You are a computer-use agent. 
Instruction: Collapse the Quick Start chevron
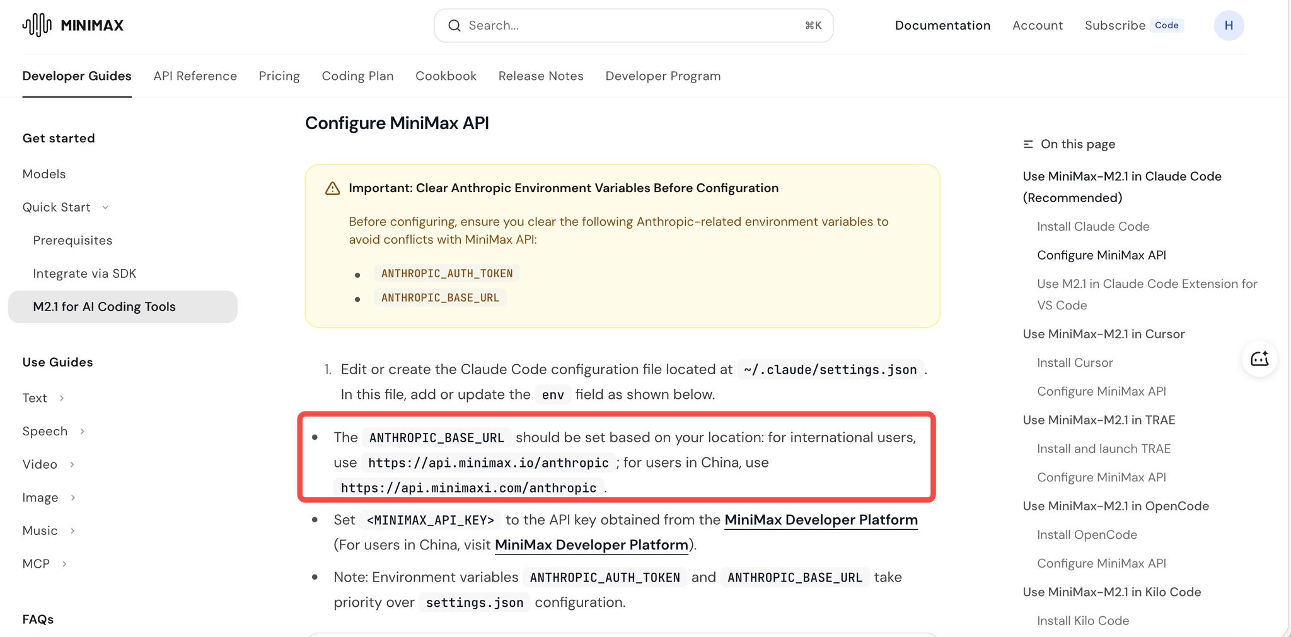[x=105, y=207]
